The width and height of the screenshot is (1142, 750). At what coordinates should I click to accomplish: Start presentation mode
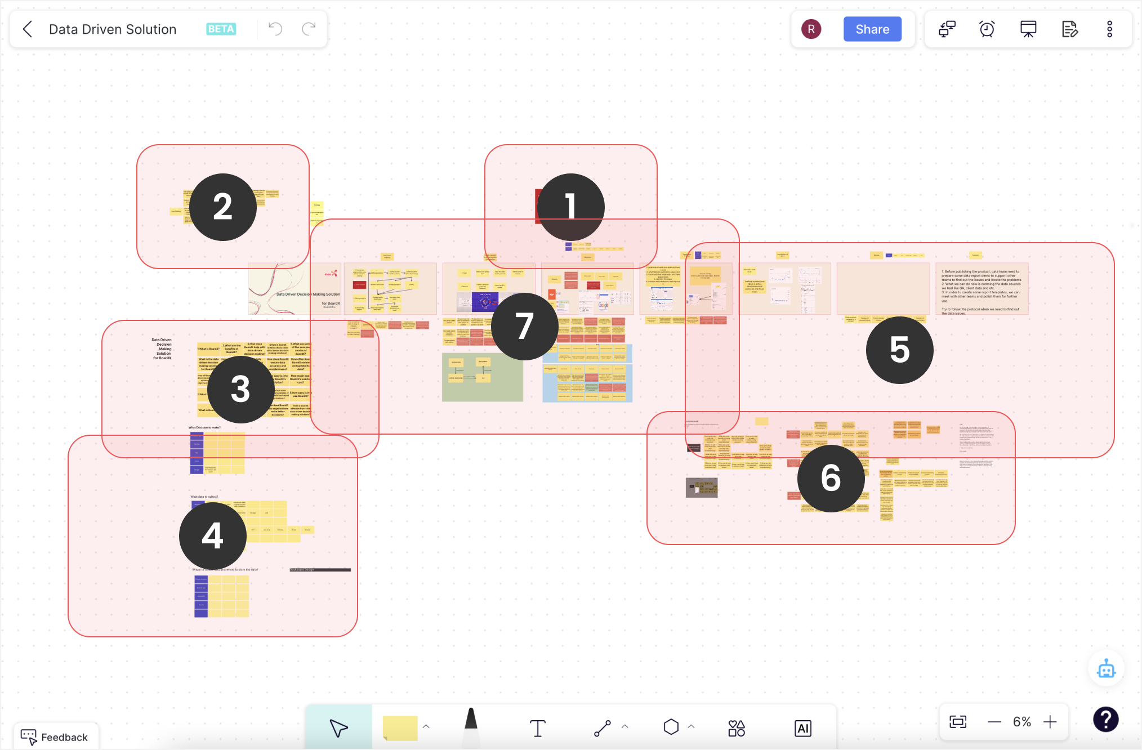pos(1028,29)
